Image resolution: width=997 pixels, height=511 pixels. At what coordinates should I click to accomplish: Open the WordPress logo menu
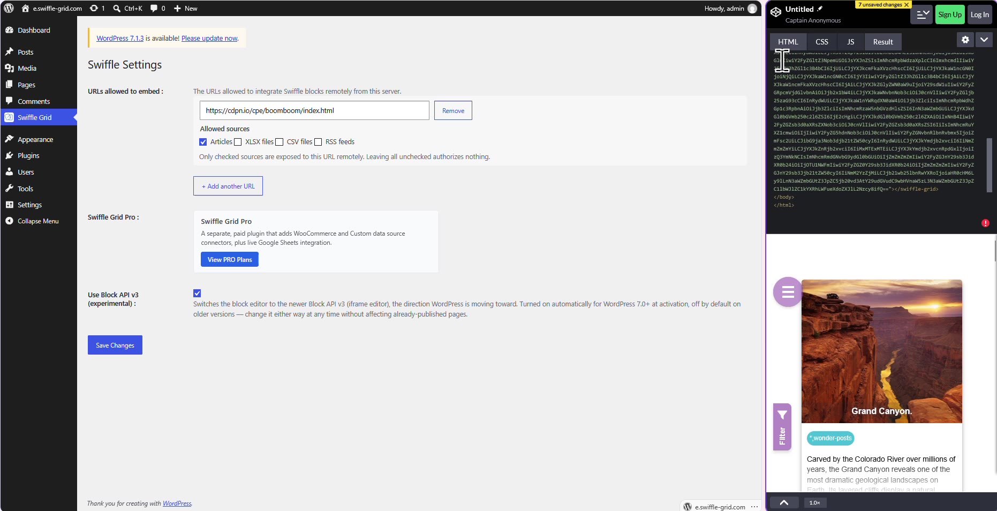[9, 8]
